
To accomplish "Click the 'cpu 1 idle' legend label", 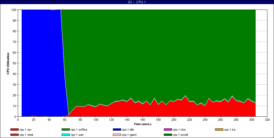I will click(128, 130).
